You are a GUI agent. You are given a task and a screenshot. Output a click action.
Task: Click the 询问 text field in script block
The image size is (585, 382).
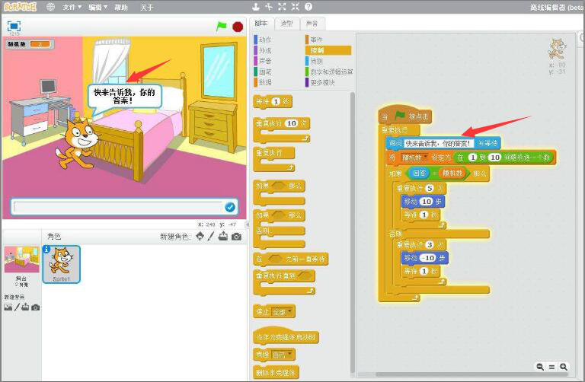click(x=439, y=143)
